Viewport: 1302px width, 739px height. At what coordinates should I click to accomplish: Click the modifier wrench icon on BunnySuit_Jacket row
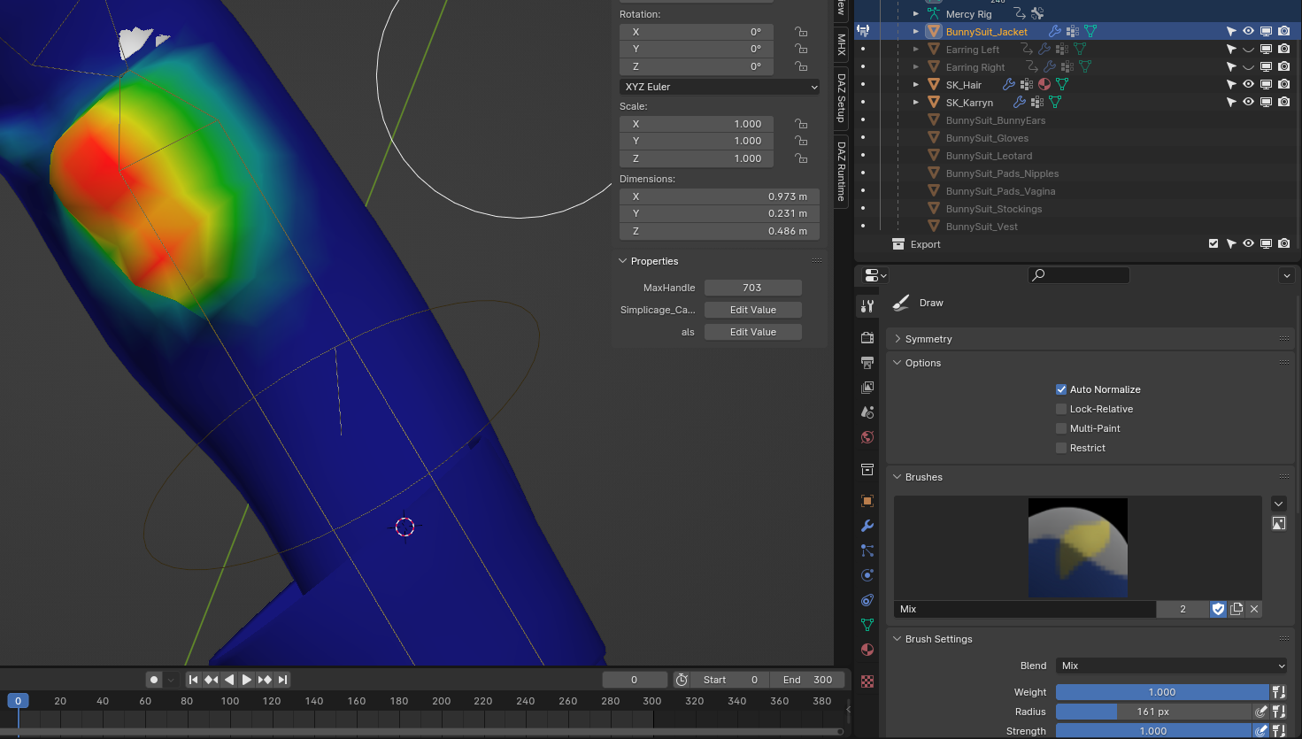tap(1055, 31)
